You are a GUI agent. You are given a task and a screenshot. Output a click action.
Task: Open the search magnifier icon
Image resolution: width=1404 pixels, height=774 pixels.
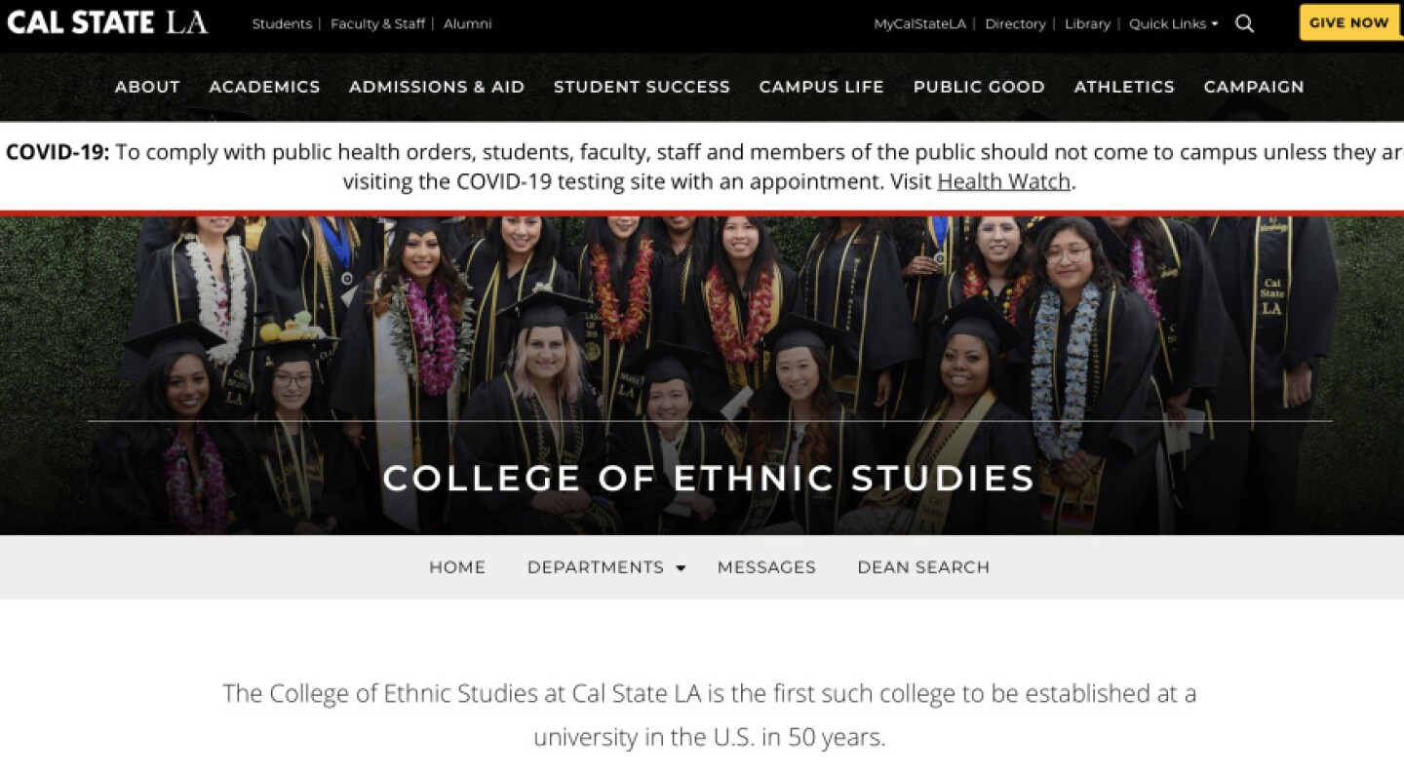click(1244, 23)
